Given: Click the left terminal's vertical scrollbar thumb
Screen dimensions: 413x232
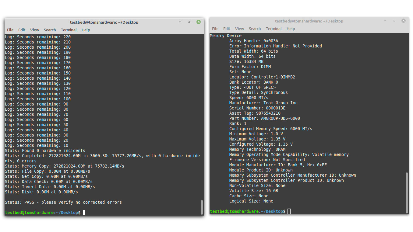Looking at the screenshot, I should coord(202,207).
